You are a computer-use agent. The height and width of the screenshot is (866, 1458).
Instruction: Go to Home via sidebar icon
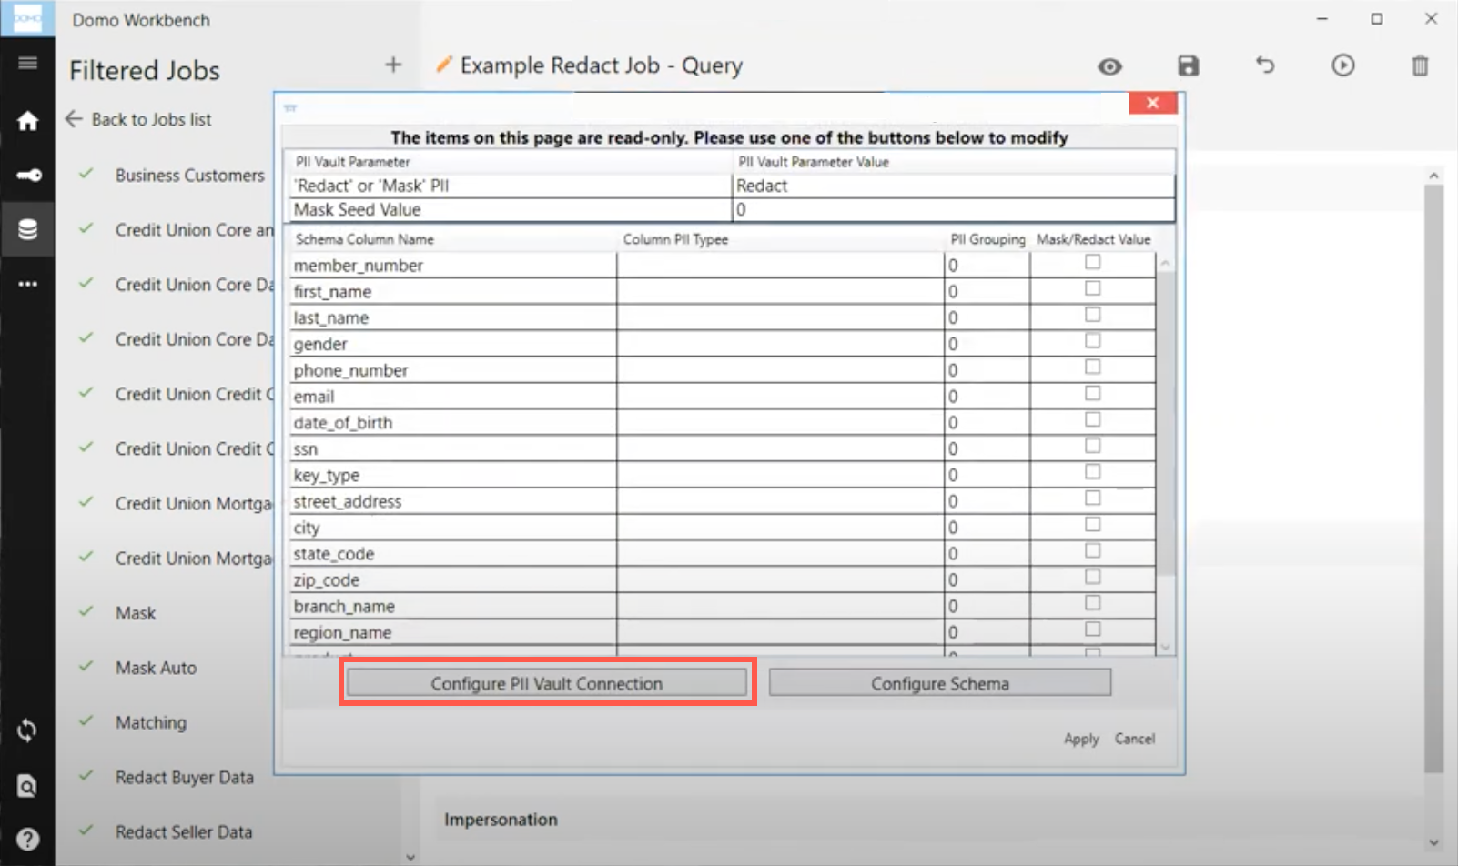coord(27,121)
